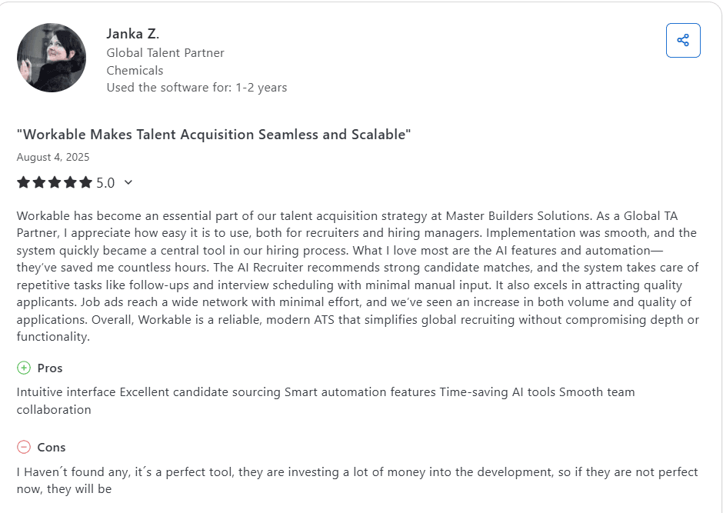Click the Chemicals industry label

pos(135,70)
